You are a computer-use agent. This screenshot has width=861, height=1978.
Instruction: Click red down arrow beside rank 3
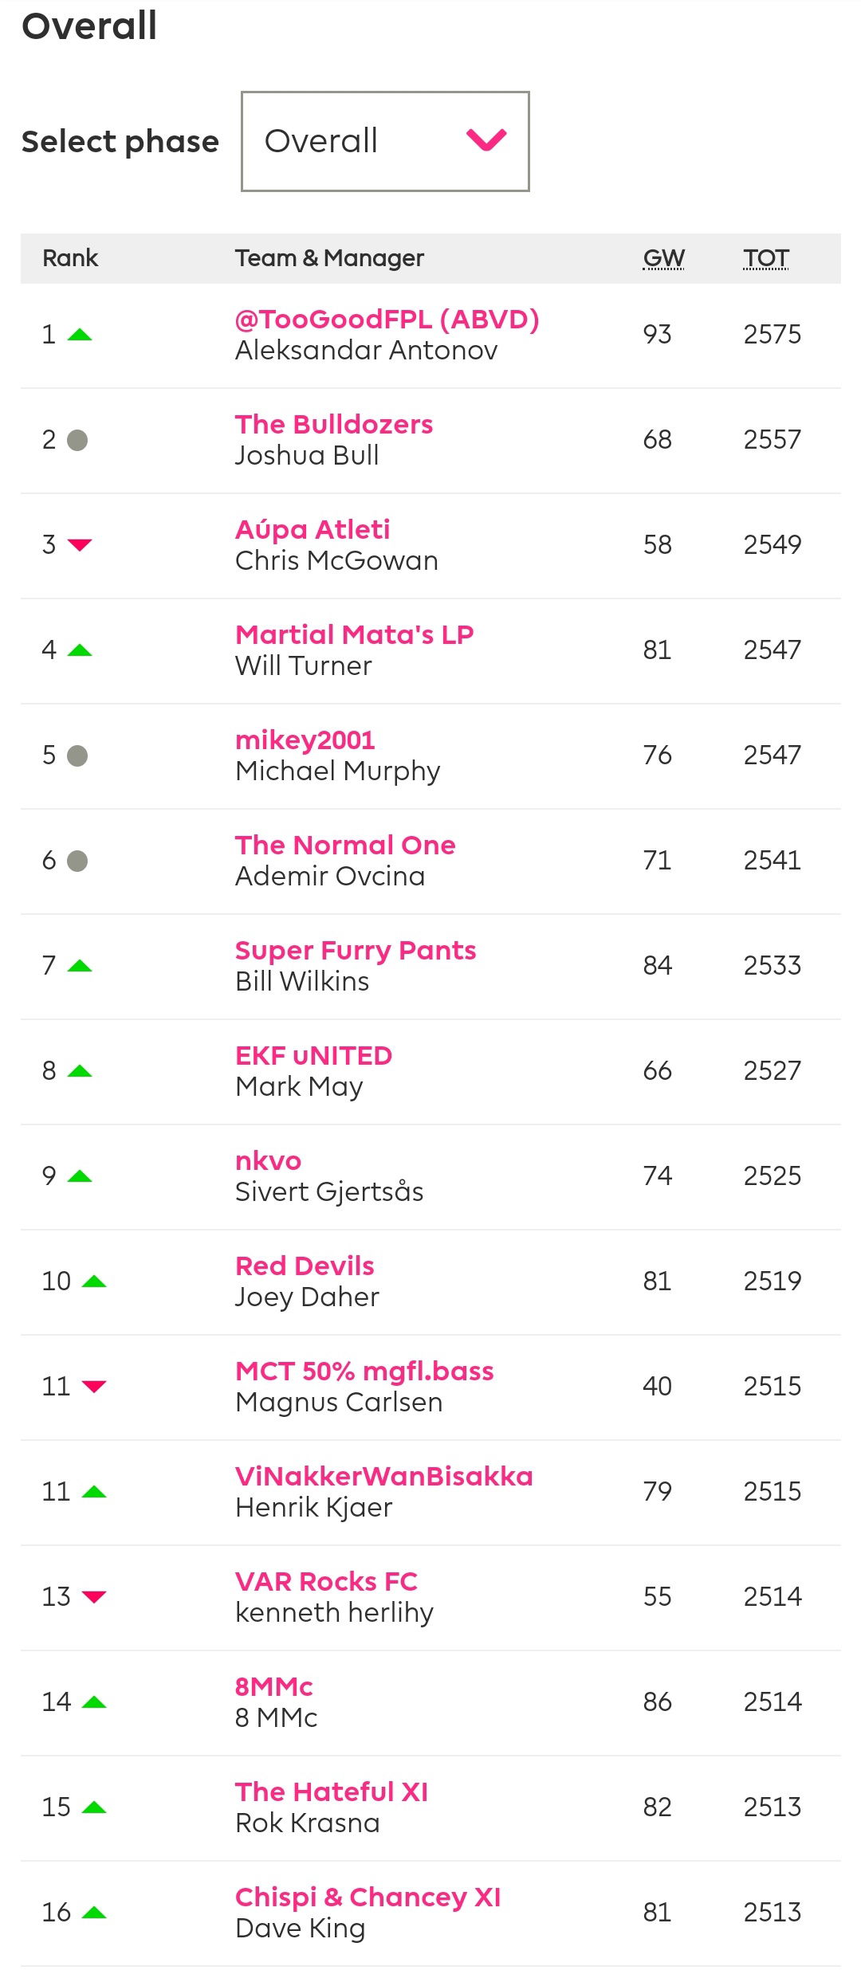coord(80,545)
